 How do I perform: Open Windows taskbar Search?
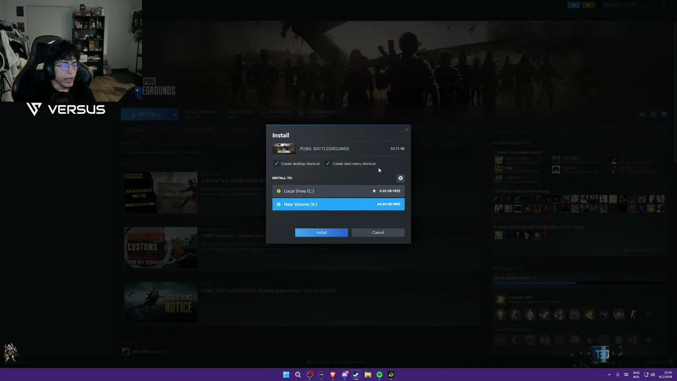tap(298, 375)
